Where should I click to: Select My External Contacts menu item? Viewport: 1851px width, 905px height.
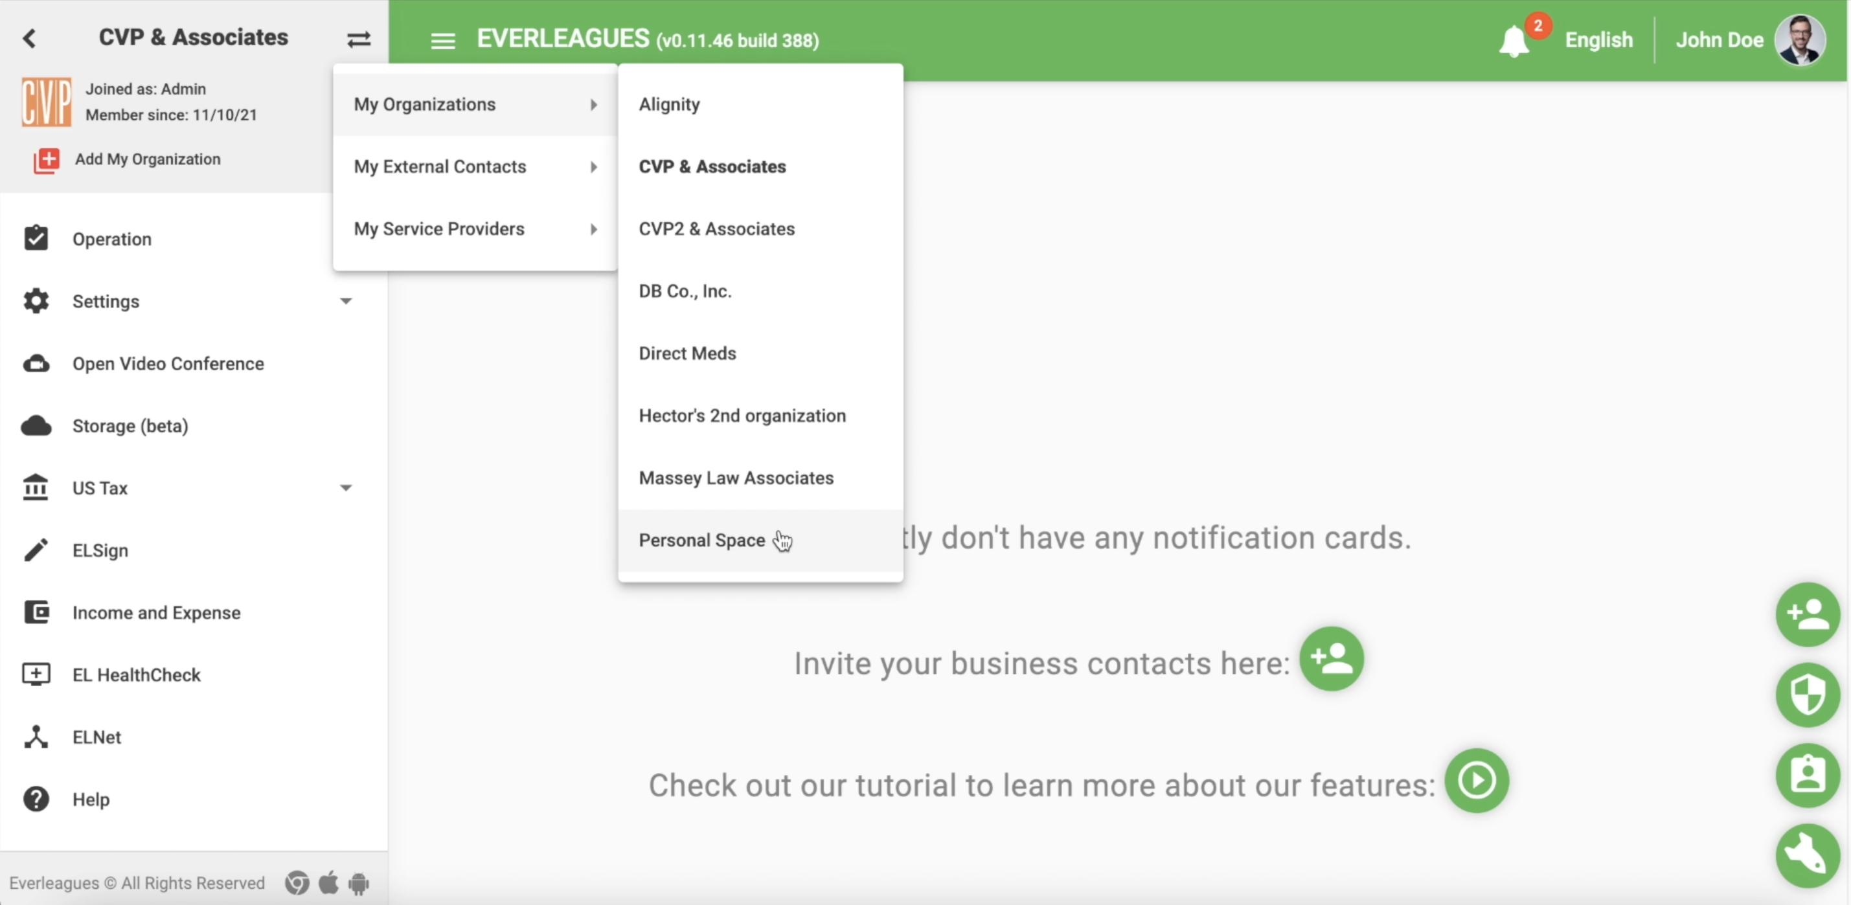[475, 168]
